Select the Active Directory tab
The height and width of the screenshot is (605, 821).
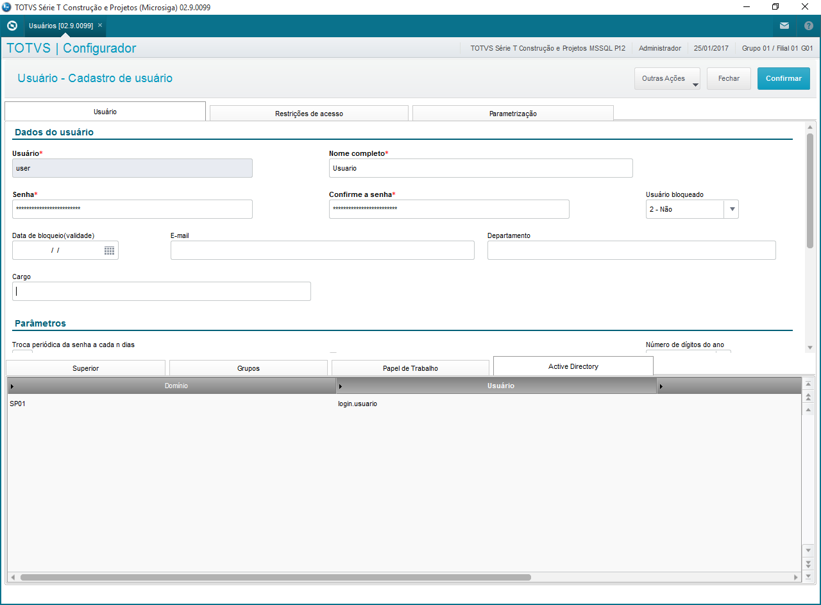[x=573, y=366]
